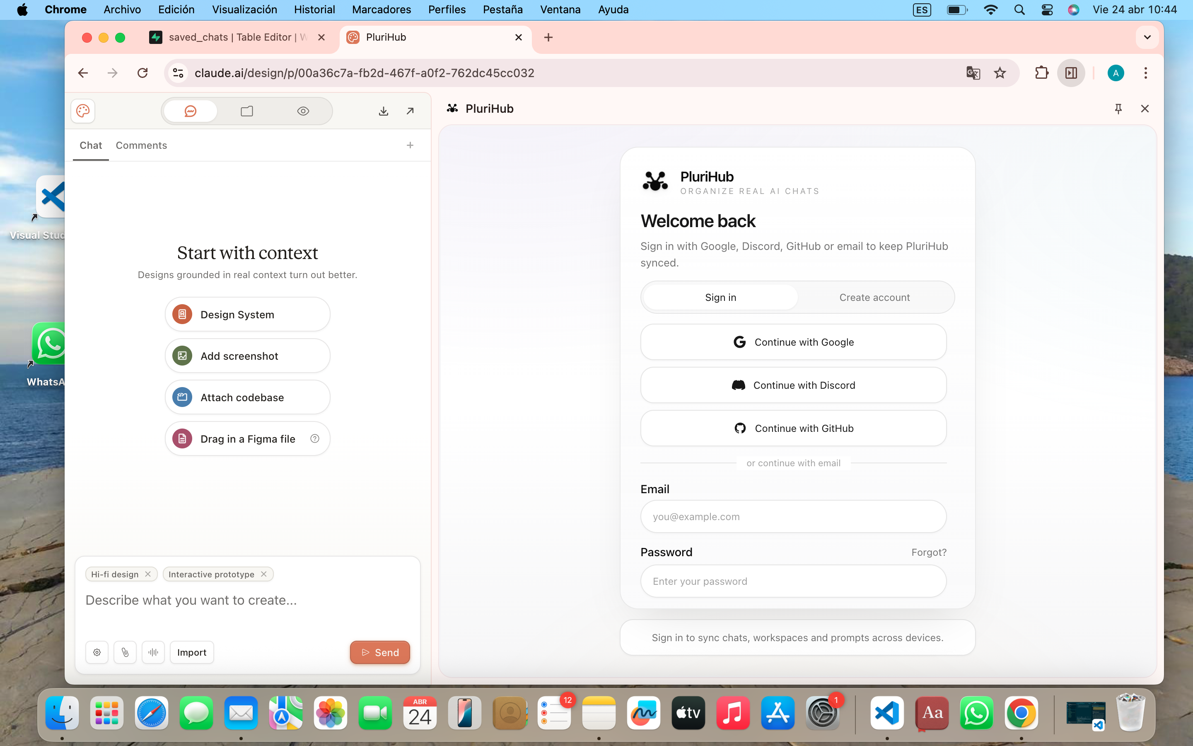Open the Marcadores menu
The image size is (1193, 746).
[381, 10]
